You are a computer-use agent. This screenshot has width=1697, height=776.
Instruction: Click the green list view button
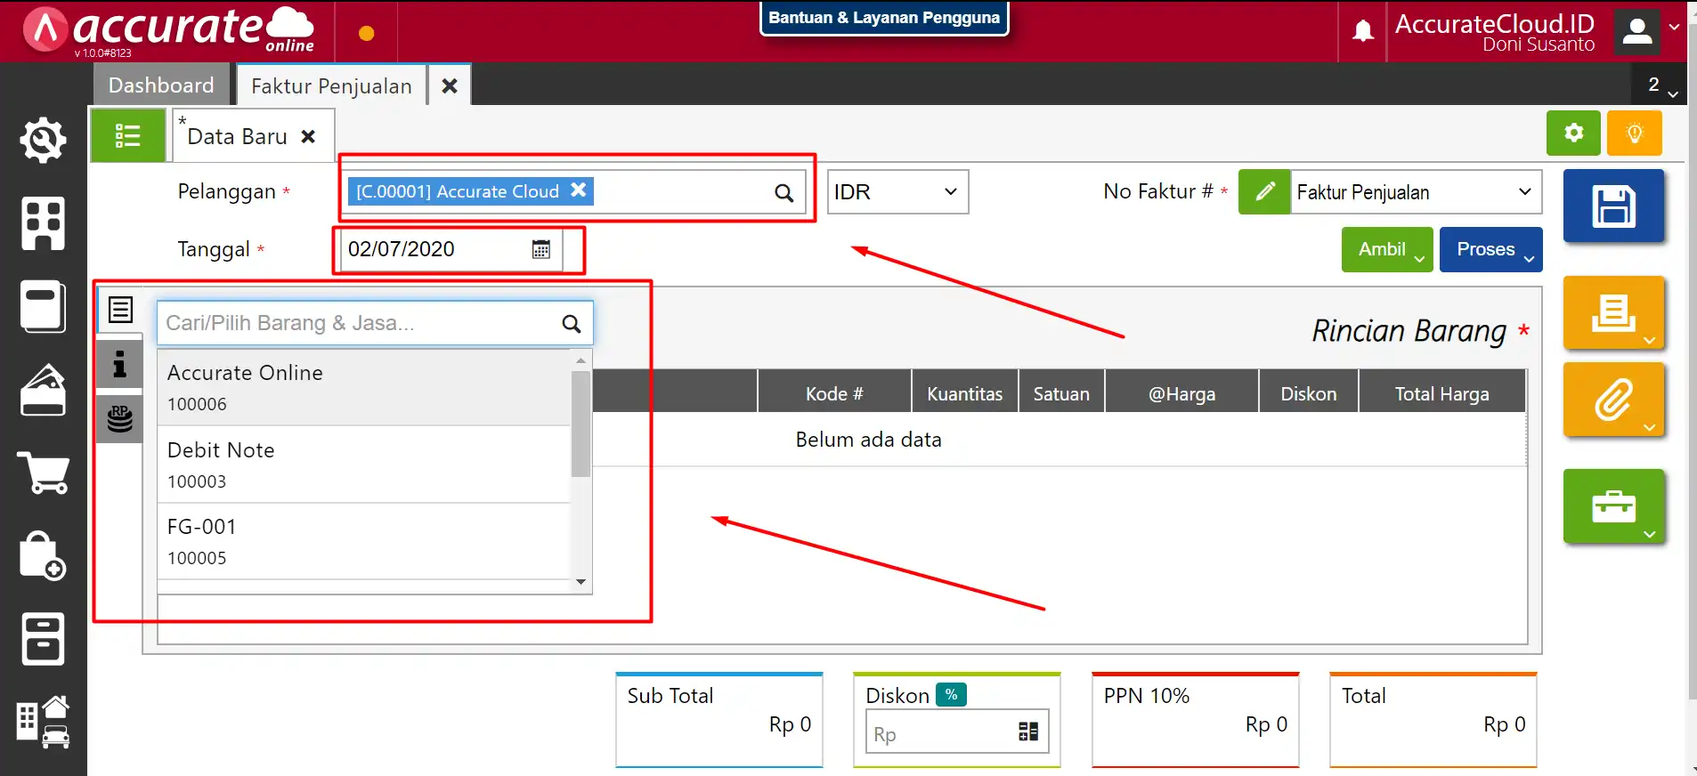[x=127, y=135]
